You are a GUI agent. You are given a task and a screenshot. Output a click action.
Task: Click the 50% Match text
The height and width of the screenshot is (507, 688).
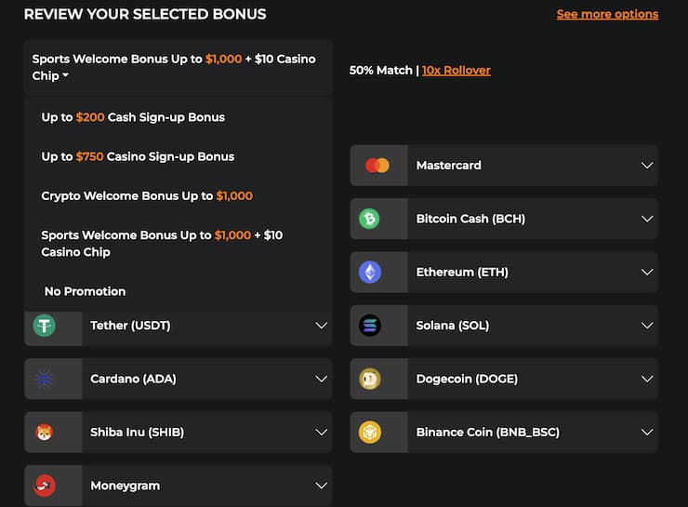coord(381,70)
